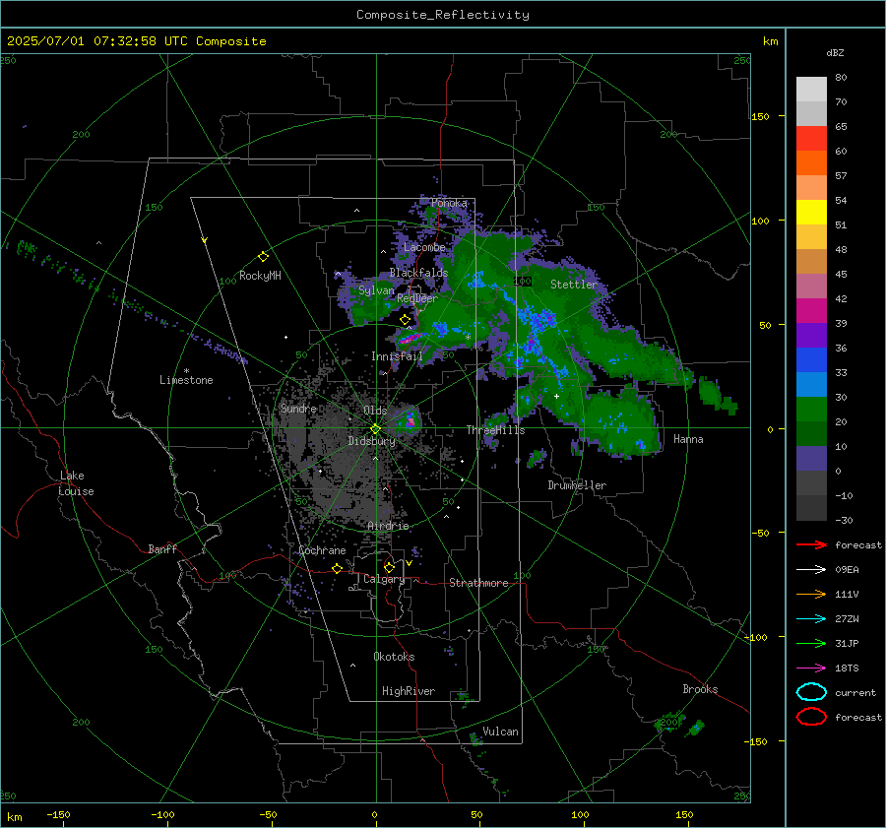
Task: Click the magenta 18TS arrow icon
Action: (x=811, y=669)
